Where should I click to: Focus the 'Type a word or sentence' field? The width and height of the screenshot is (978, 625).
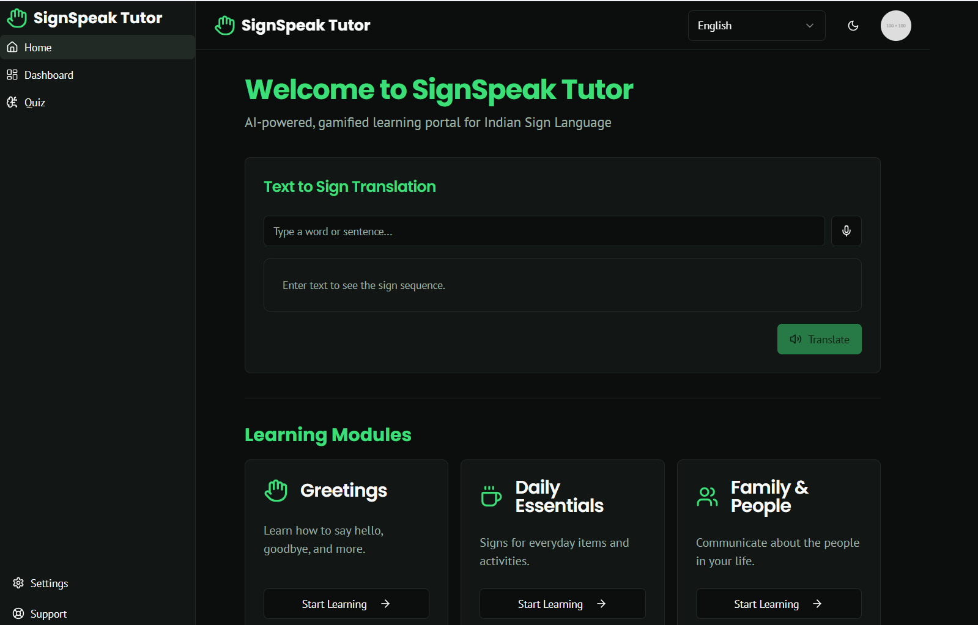click(544, 231)
